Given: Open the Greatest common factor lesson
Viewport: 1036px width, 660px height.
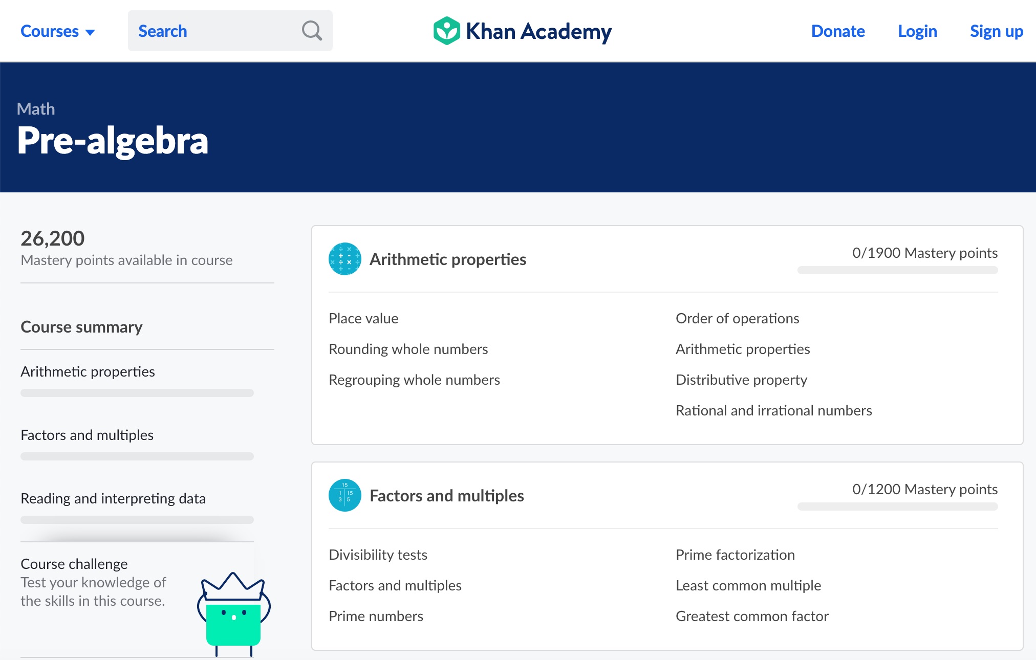Looking at the screenshot, I should 752,616.
